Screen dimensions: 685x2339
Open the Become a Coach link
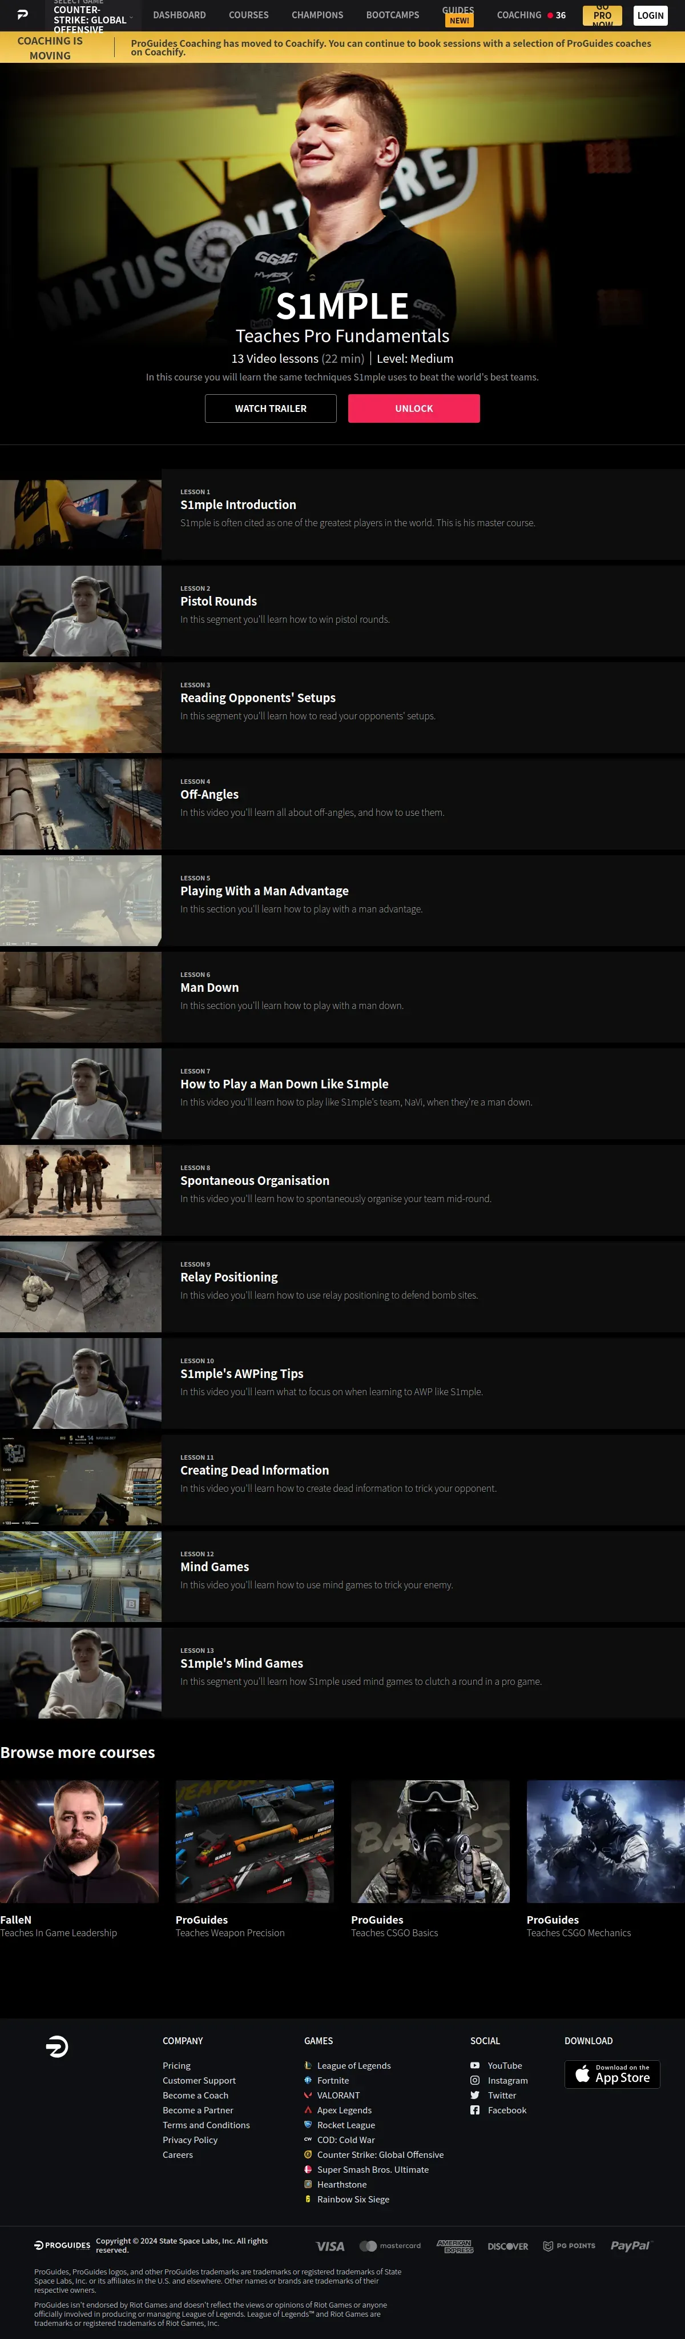pyautogui.click(x=195, y=2096)
